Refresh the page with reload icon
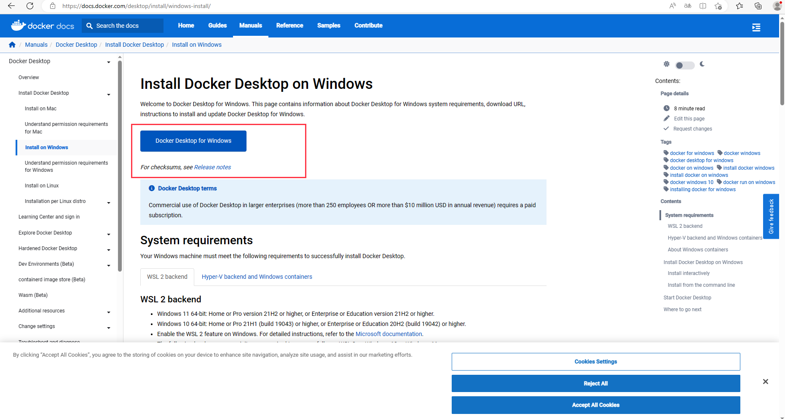This screenshot has height=419, width=785. coord(30,6)
